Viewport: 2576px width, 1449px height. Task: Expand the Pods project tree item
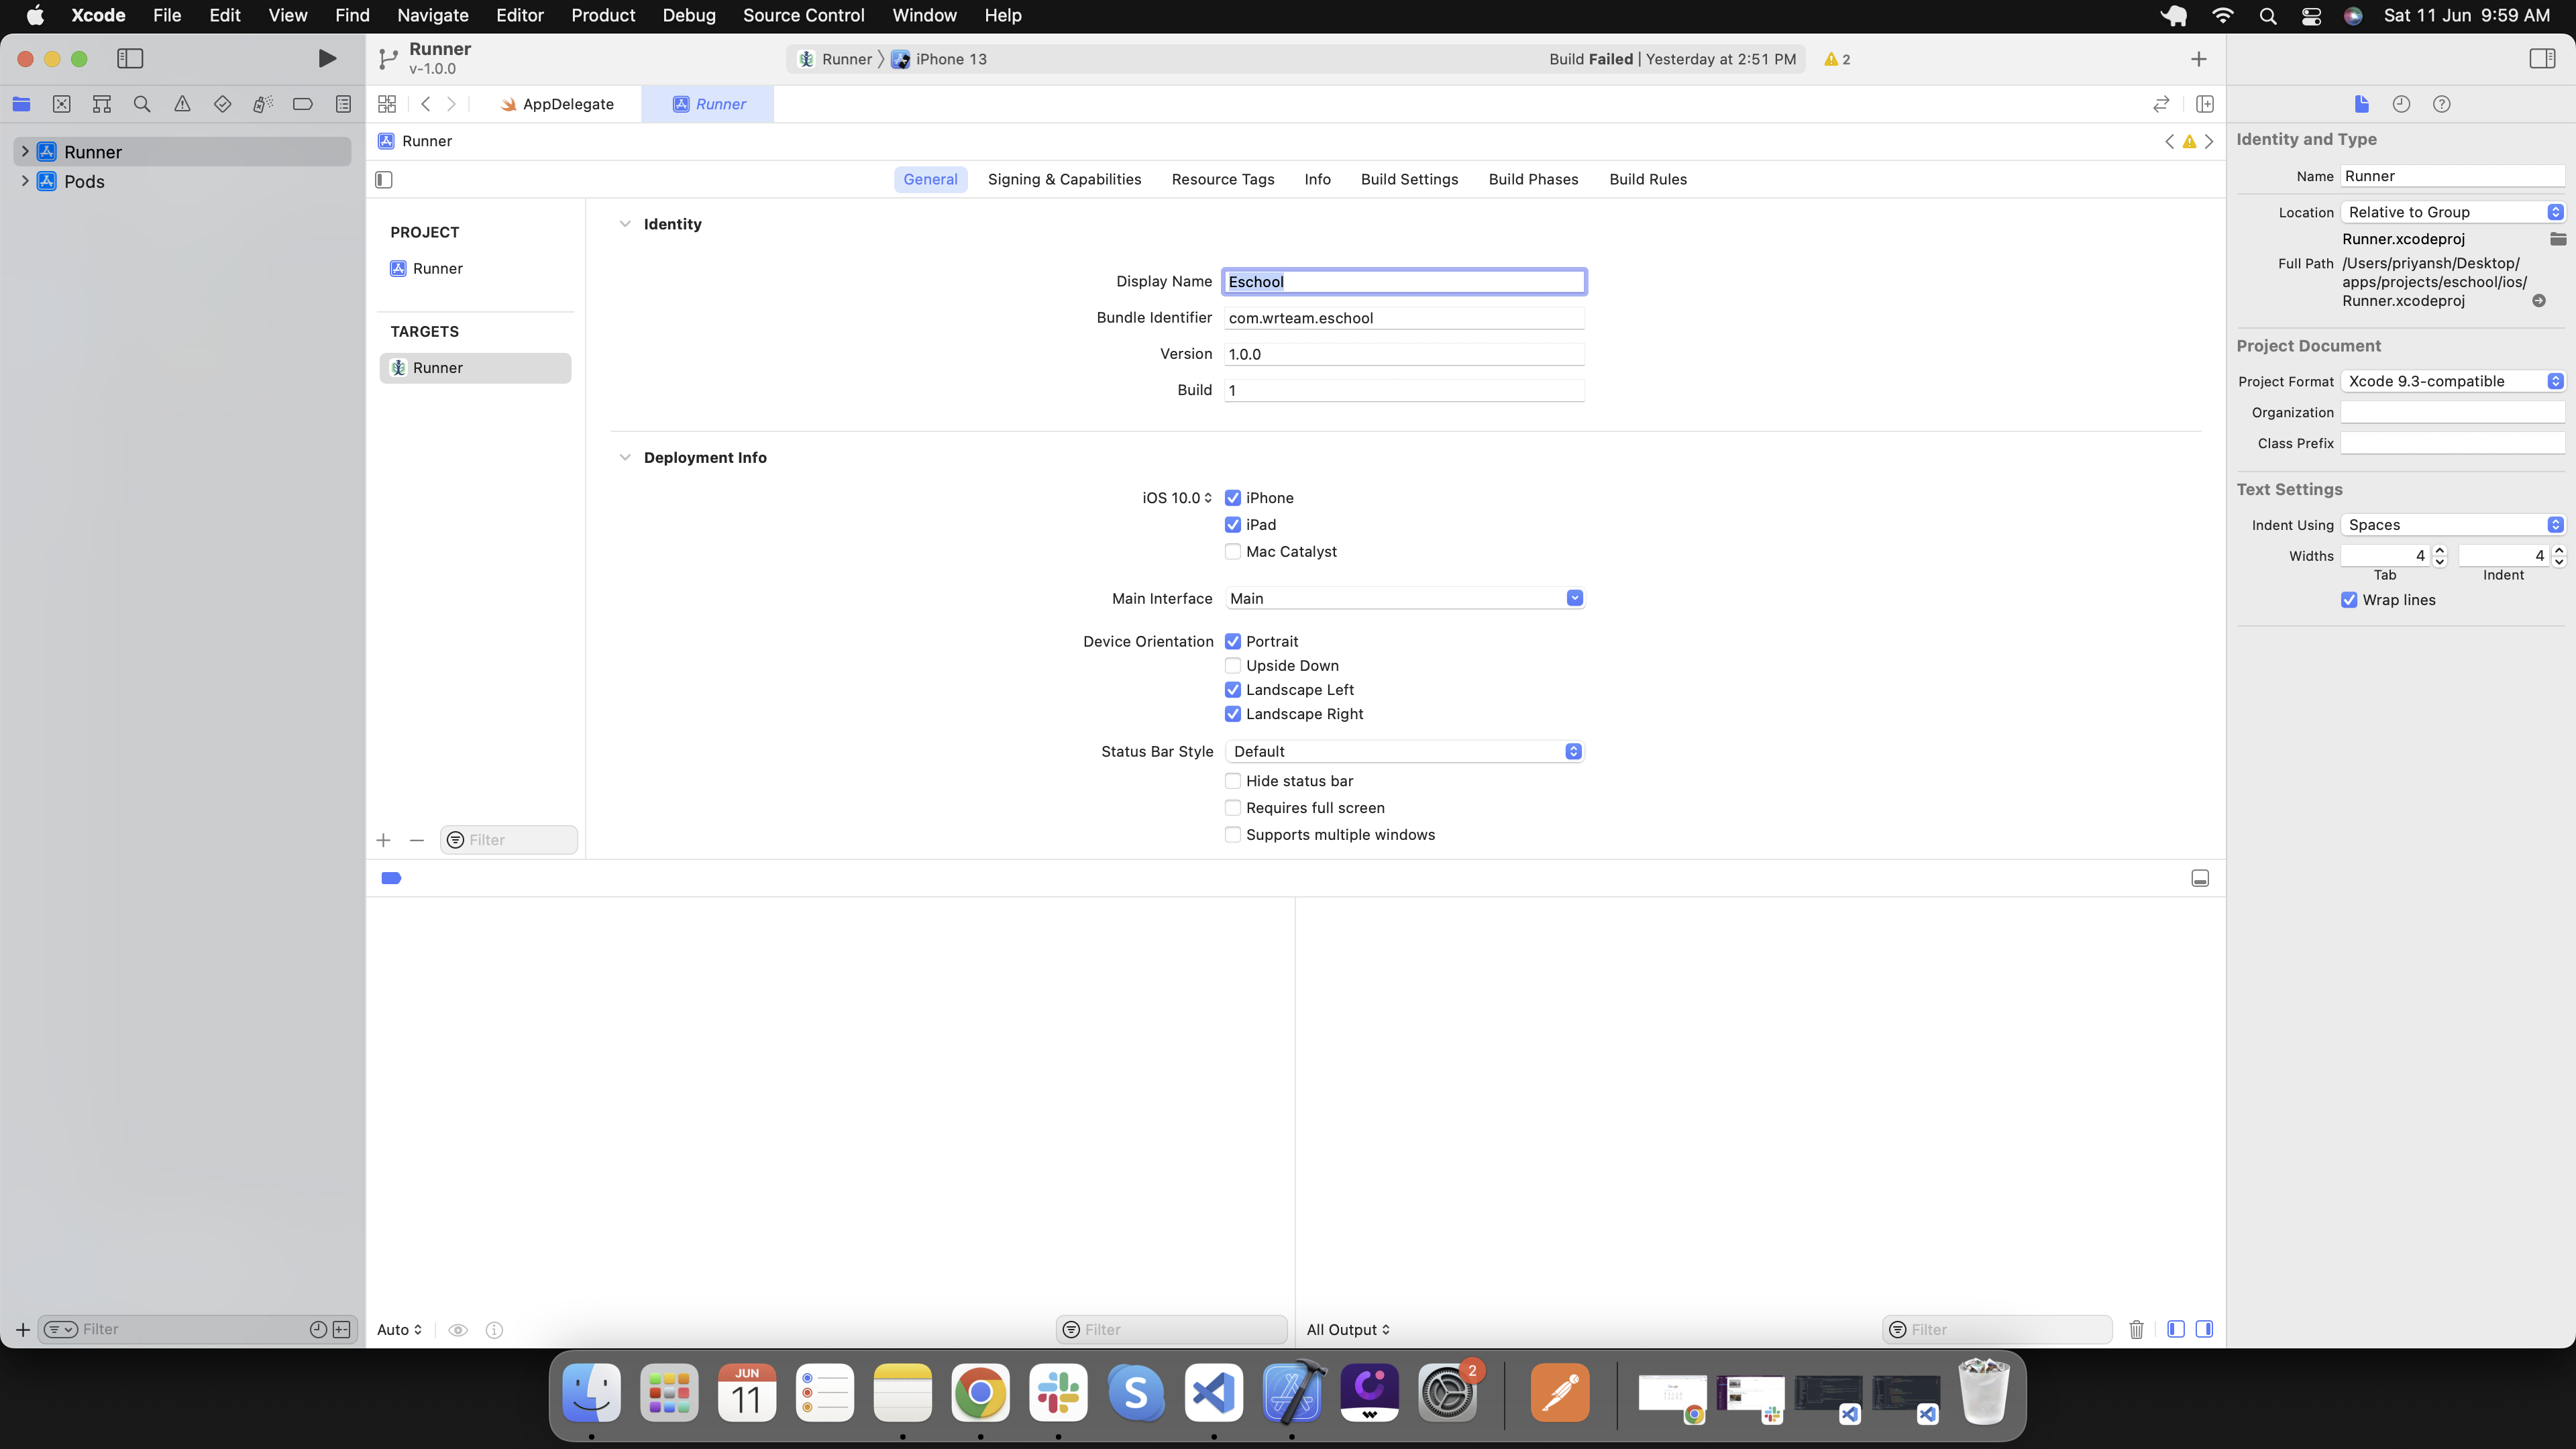pos(25,181)
